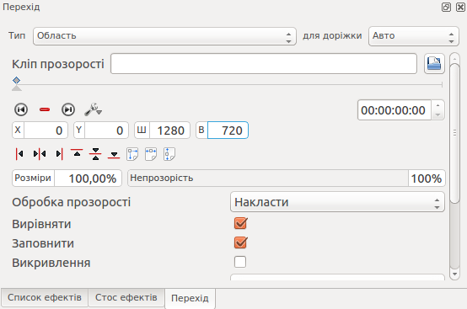This screenshot has width=467, height=309.
Task: Click the для доріжки label
Action: 332,35
